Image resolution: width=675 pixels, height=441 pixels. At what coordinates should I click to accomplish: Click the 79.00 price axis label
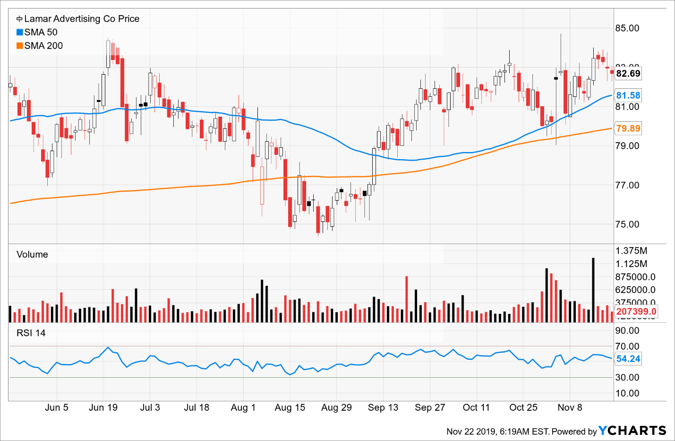(627, 146)
